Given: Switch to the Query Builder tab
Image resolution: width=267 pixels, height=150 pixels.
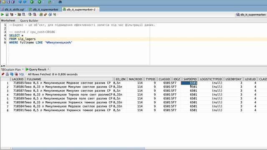Looking at the screenshot, I should click(x=29, y=20).
